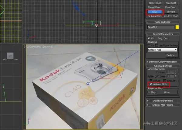This screenshot has height=130, width=182.
Task: Edit the Omni001 name field
Action: tap(161, 27)
